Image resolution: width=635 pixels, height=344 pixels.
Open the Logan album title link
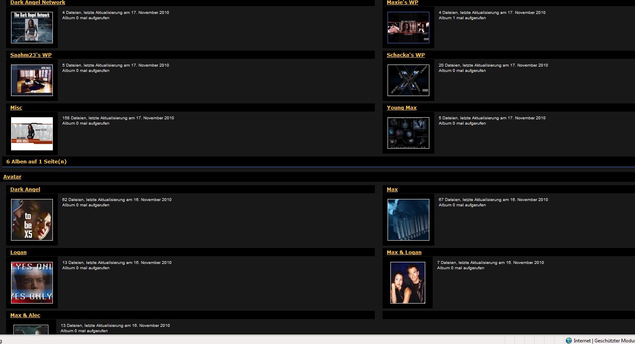(x=18, y=252)
